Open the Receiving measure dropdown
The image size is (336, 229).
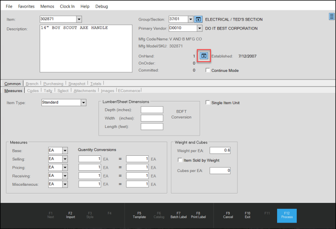click(65, 176)
